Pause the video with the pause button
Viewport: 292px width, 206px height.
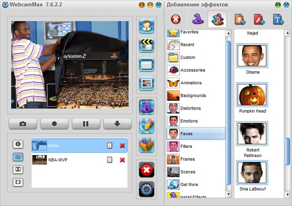tap(86, 124)
